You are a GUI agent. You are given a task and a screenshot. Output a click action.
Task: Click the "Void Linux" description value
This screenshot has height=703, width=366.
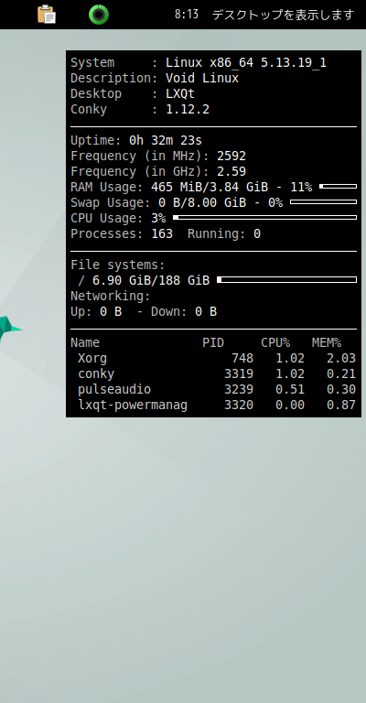[x=202, y=78]
